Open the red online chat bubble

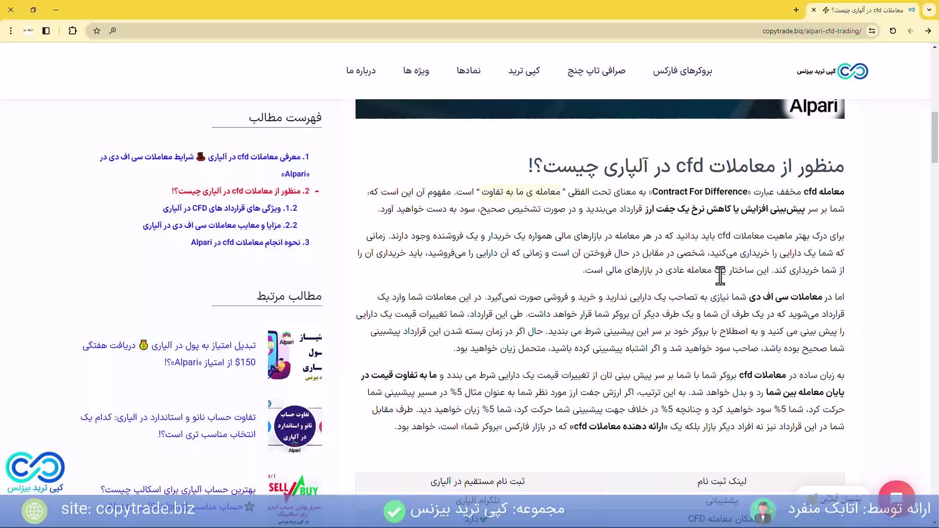coord(896,498)
